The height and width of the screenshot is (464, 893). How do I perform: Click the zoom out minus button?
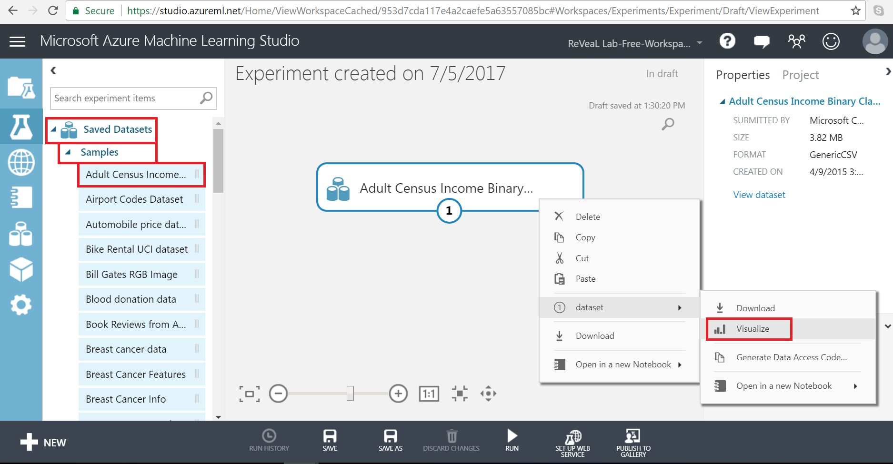(x=278, y=394)
